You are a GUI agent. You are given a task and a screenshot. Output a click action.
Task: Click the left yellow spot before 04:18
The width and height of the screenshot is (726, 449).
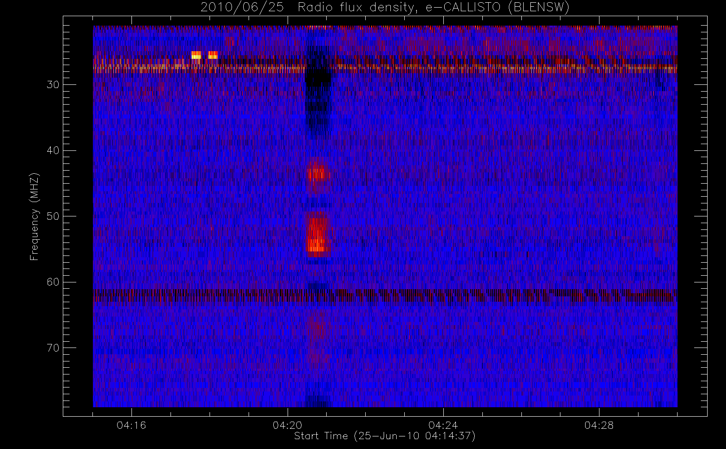tap(196, 55)
